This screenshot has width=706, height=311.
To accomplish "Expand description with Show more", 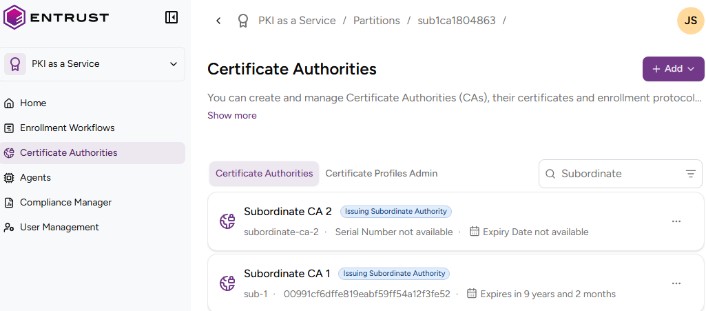I will [x=232, y=116].
